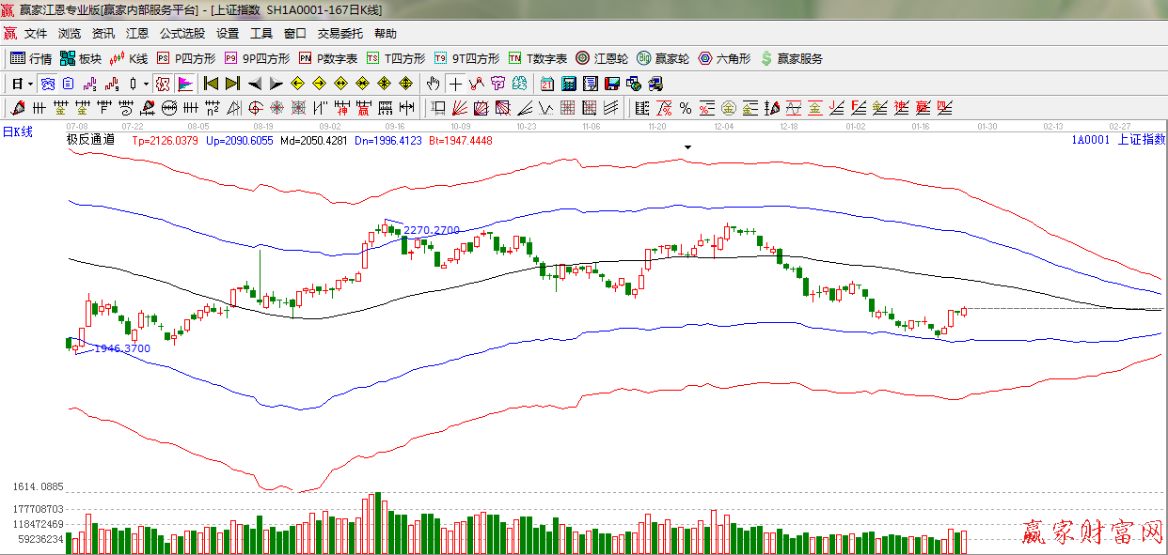This screenshot has height=555, width=1168.
Task: Expand the candlestick style dropdown arrow
Action: [146, 84]
